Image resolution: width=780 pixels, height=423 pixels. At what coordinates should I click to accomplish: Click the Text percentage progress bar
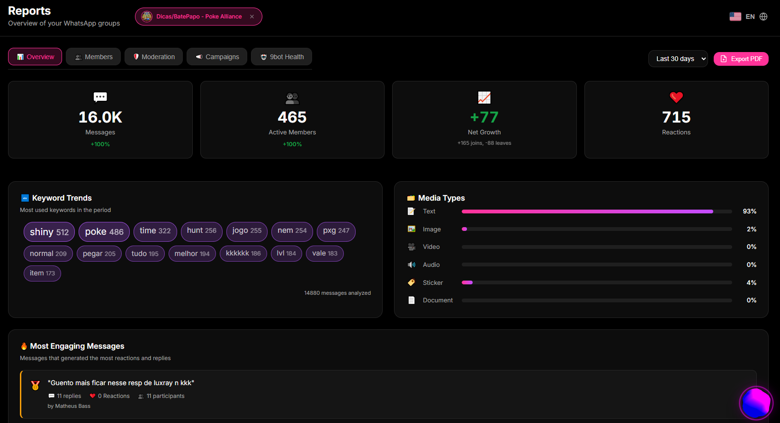[x=597, y=211]
